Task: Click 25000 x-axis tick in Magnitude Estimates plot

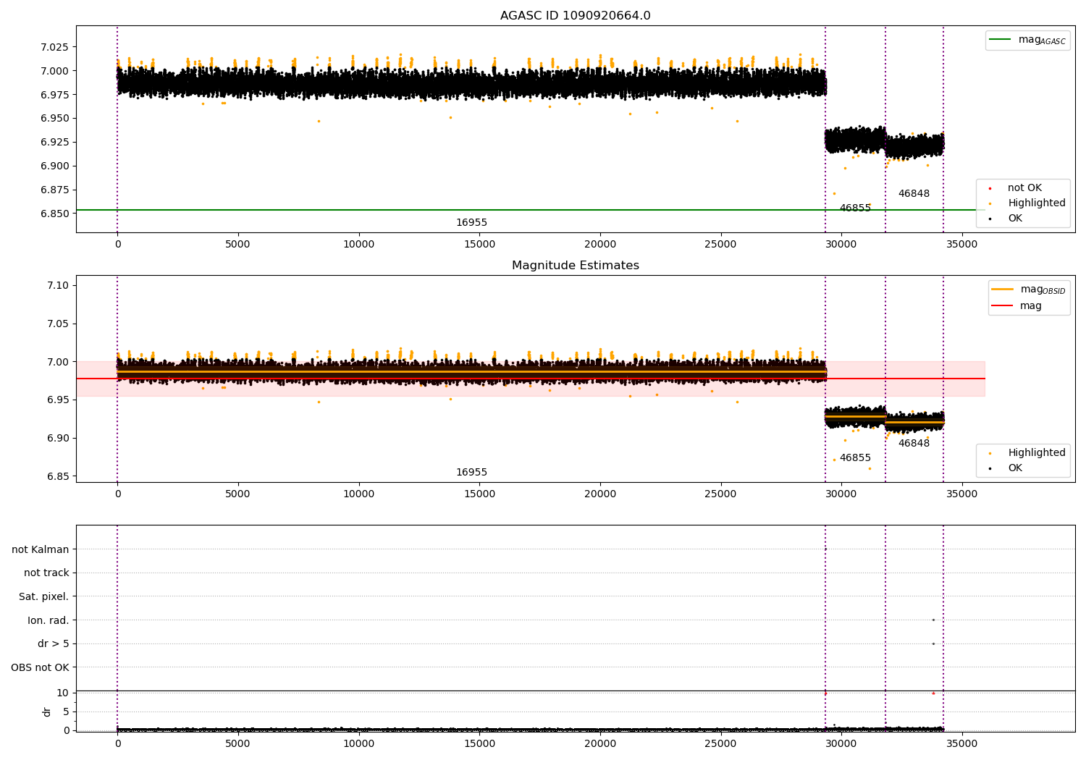Action: [x=720, y=494]
